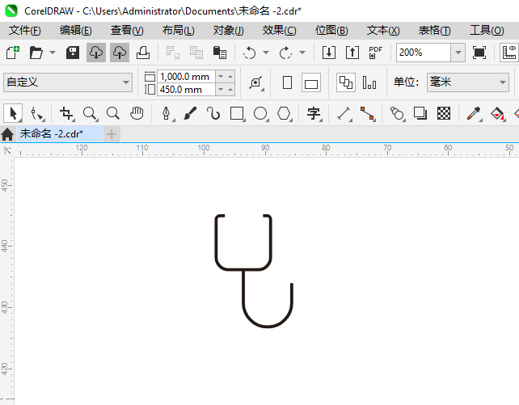Open the 自定义 page size dropdown
Image resolution: width=519 pixels, height=405 pixels.
click(68, 82)
